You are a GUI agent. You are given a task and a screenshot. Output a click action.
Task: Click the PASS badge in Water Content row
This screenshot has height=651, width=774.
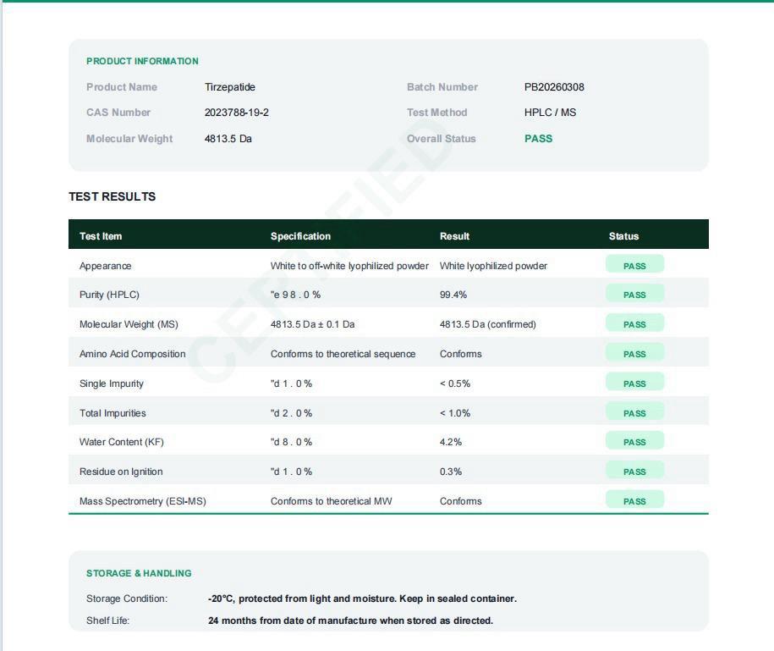click(x=634, y=442)
